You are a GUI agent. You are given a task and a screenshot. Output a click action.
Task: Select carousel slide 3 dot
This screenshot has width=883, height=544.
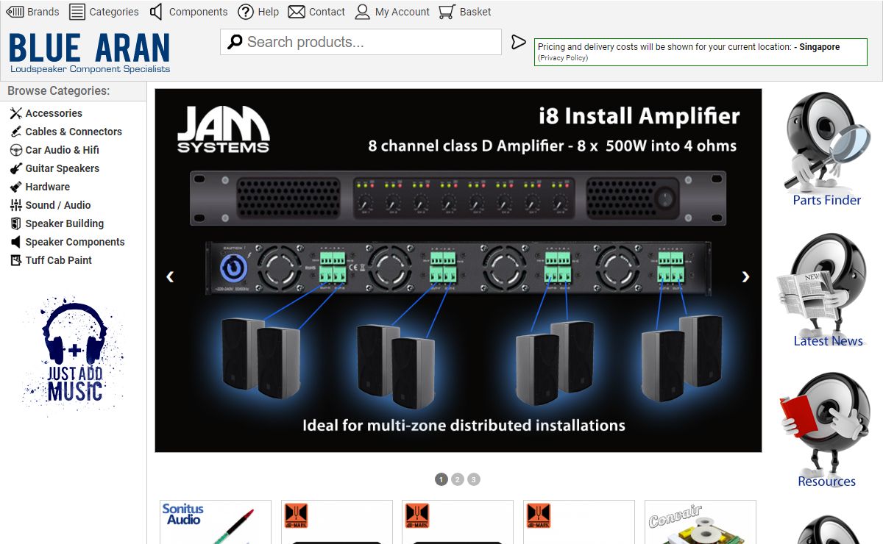point(473,479)
